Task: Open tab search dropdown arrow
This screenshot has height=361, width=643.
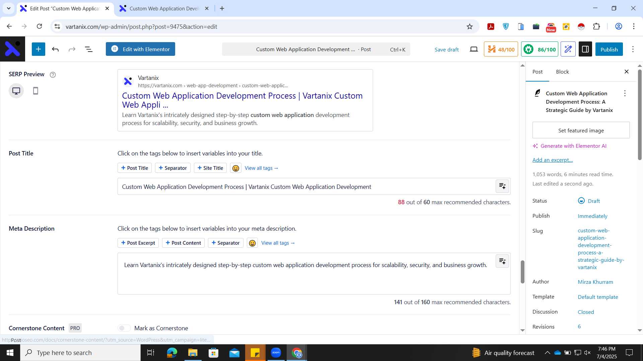Action: [9, 8]
